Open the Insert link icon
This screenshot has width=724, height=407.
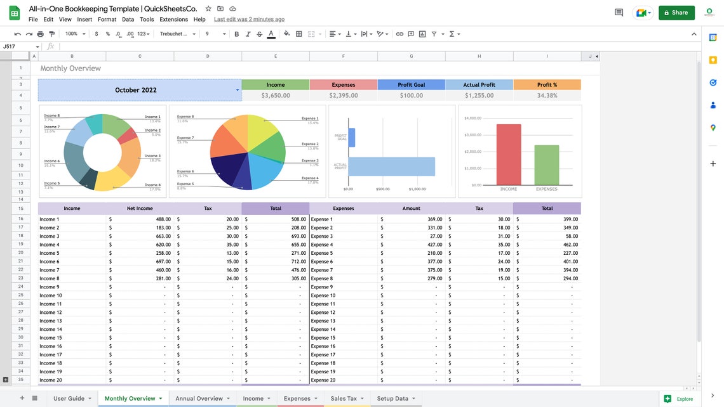[399, 33]
